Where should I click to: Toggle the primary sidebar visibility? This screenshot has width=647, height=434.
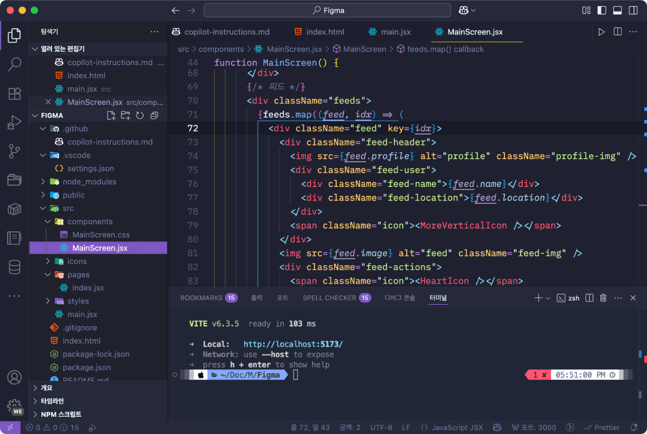pyautogui.click(x=602, y=10)
